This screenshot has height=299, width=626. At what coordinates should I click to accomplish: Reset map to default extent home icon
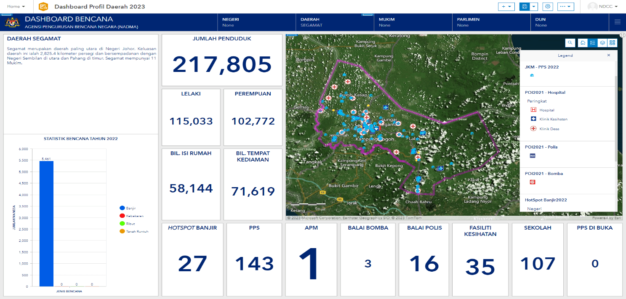(583, 43)
